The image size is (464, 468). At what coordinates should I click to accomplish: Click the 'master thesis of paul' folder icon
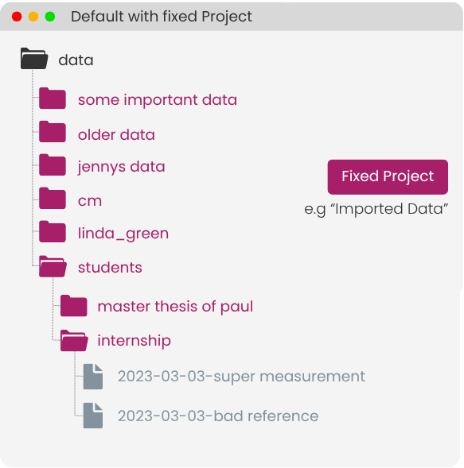point(74,306)
